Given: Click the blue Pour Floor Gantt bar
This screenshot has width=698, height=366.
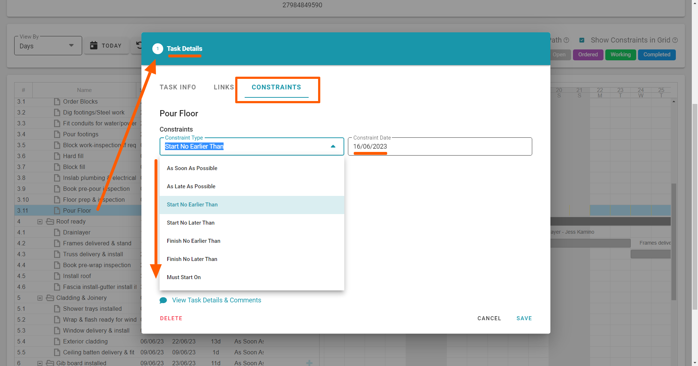Looking at the screenshot, I should point(630,210).
